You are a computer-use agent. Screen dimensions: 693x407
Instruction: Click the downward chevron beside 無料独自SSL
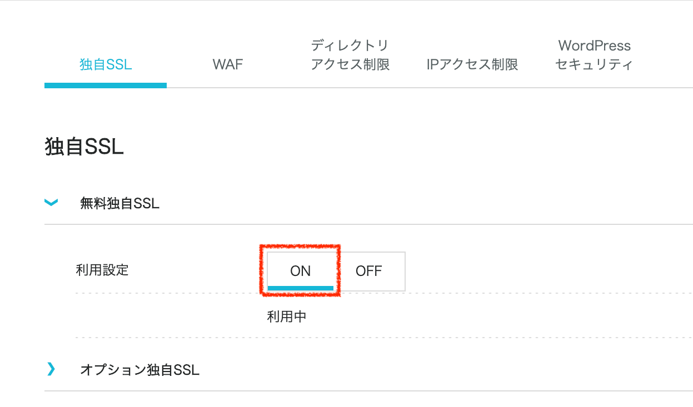coord(51,202)
